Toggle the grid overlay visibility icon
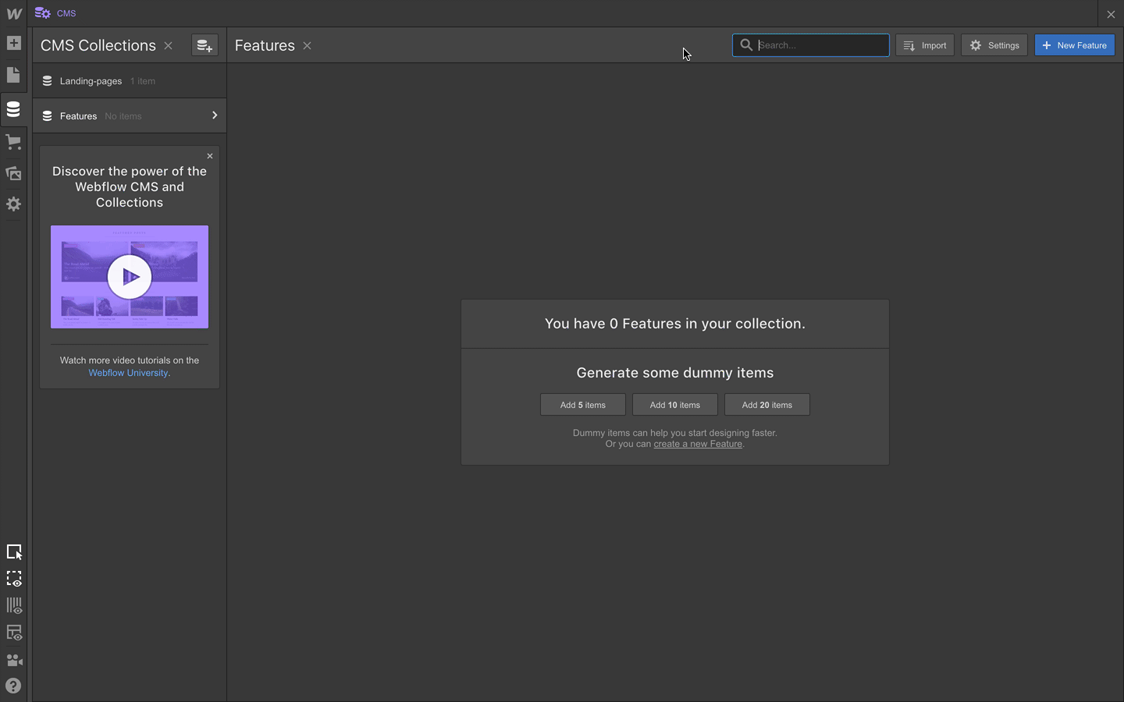Screen dimensions: 1124x702 pos(14,606)
